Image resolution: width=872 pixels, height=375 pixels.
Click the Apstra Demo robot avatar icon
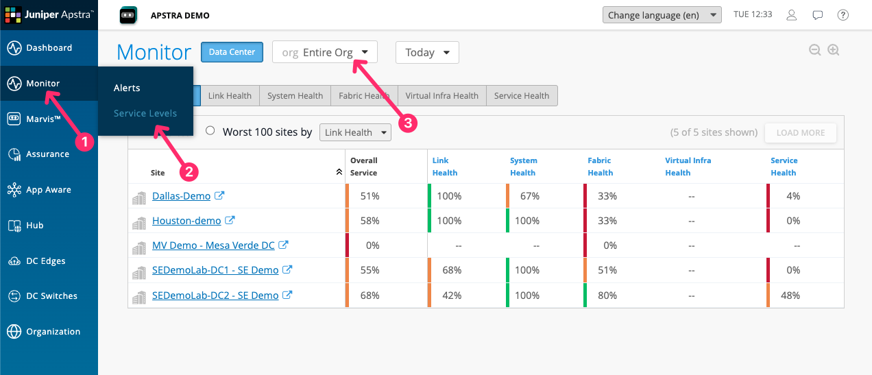coord(128,15)
